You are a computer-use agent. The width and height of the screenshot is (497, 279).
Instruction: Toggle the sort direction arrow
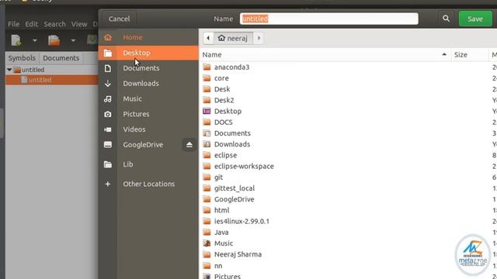[444, 54]
